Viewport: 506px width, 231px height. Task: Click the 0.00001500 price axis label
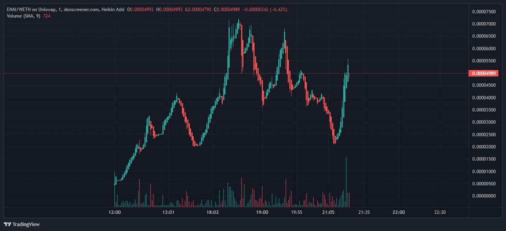[x=484, y=159]
